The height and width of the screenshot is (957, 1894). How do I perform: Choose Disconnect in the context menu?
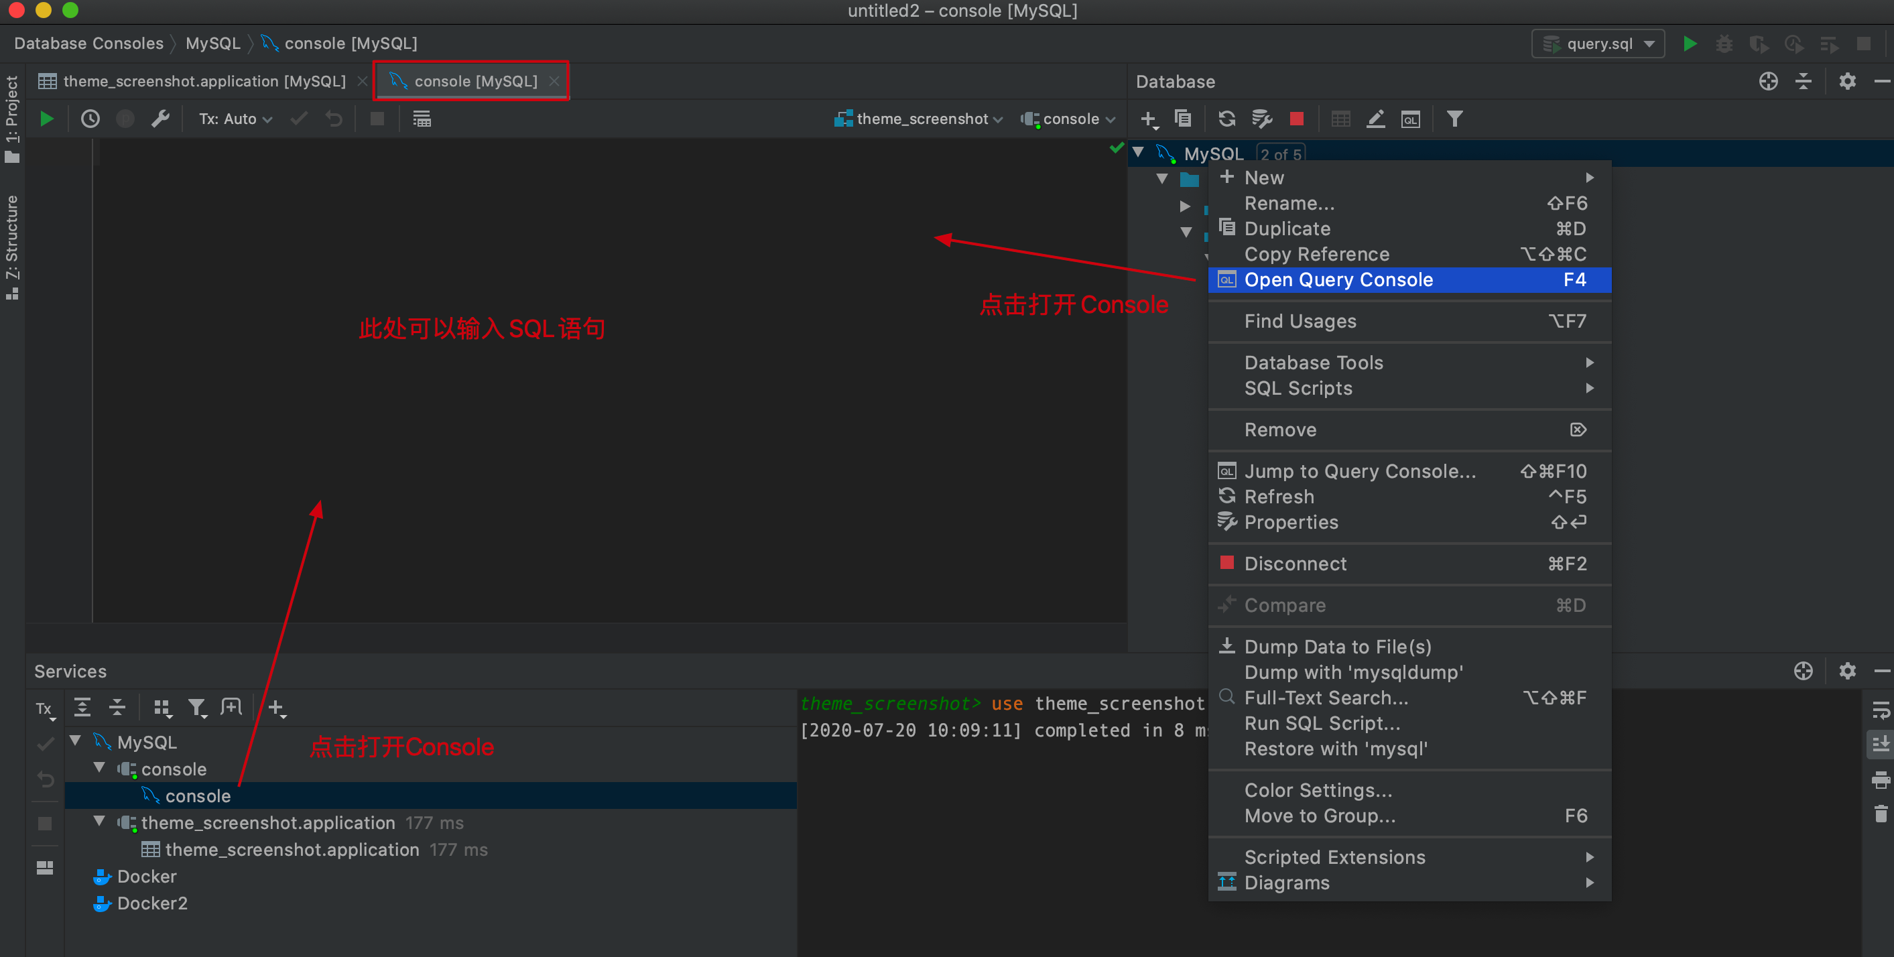(x=1409, y=564)
